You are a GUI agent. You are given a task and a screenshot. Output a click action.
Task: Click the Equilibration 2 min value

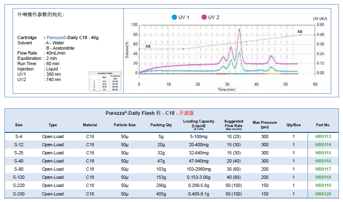tap(51, 58)
